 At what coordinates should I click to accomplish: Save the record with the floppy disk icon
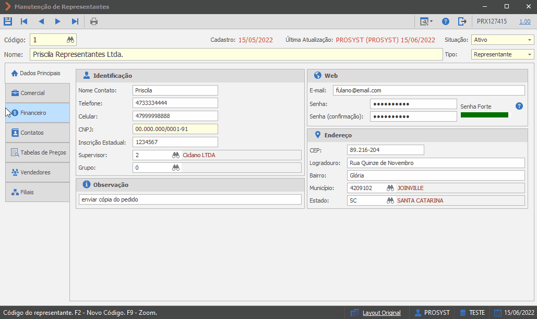(8, 21)
